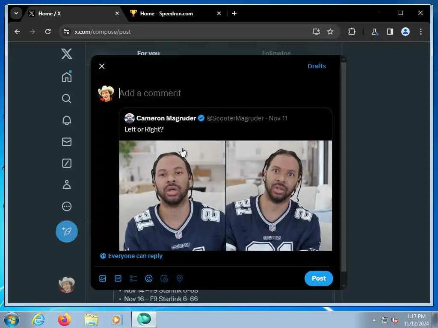
Task: Add media image icon in composer
Action: point(103,278)
